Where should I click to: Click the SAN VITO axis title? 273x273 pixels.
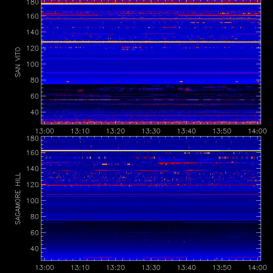tap(18, 62)
